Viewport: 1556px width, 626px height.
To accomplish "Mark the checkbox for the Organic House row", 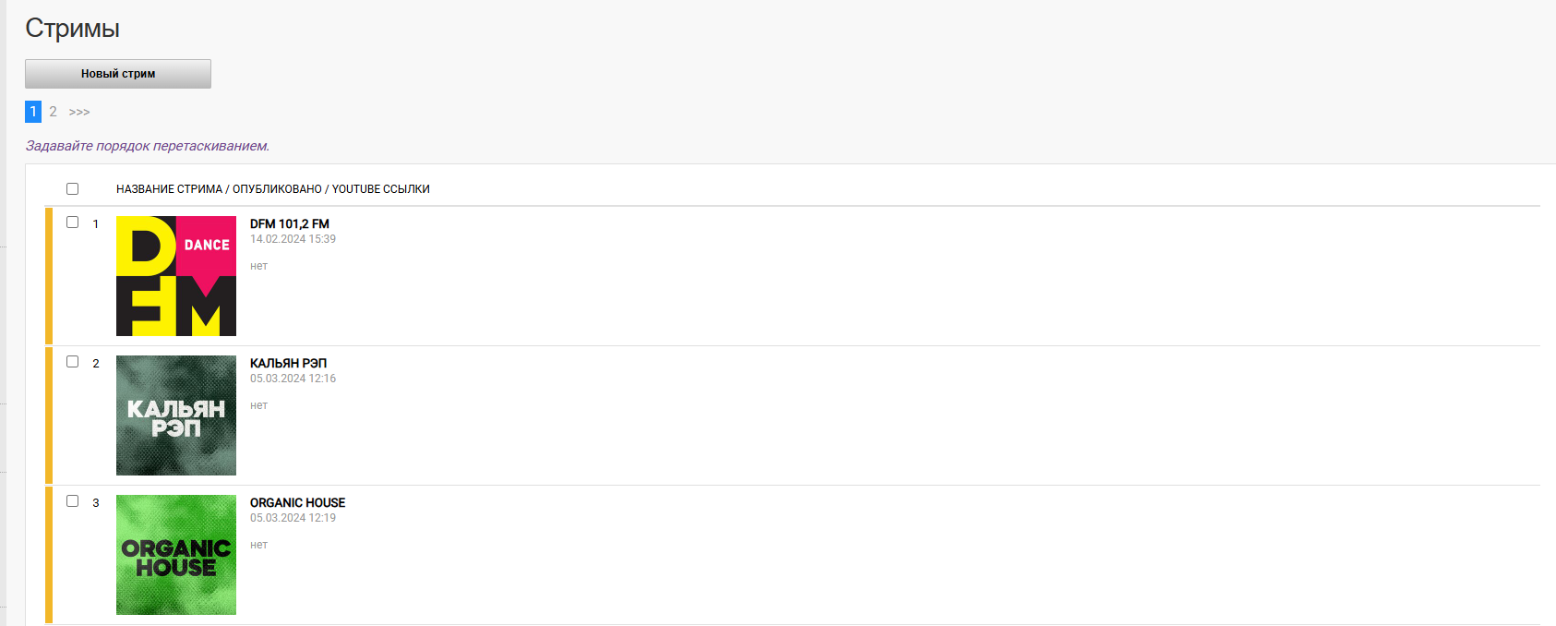I will coord(72,500).
